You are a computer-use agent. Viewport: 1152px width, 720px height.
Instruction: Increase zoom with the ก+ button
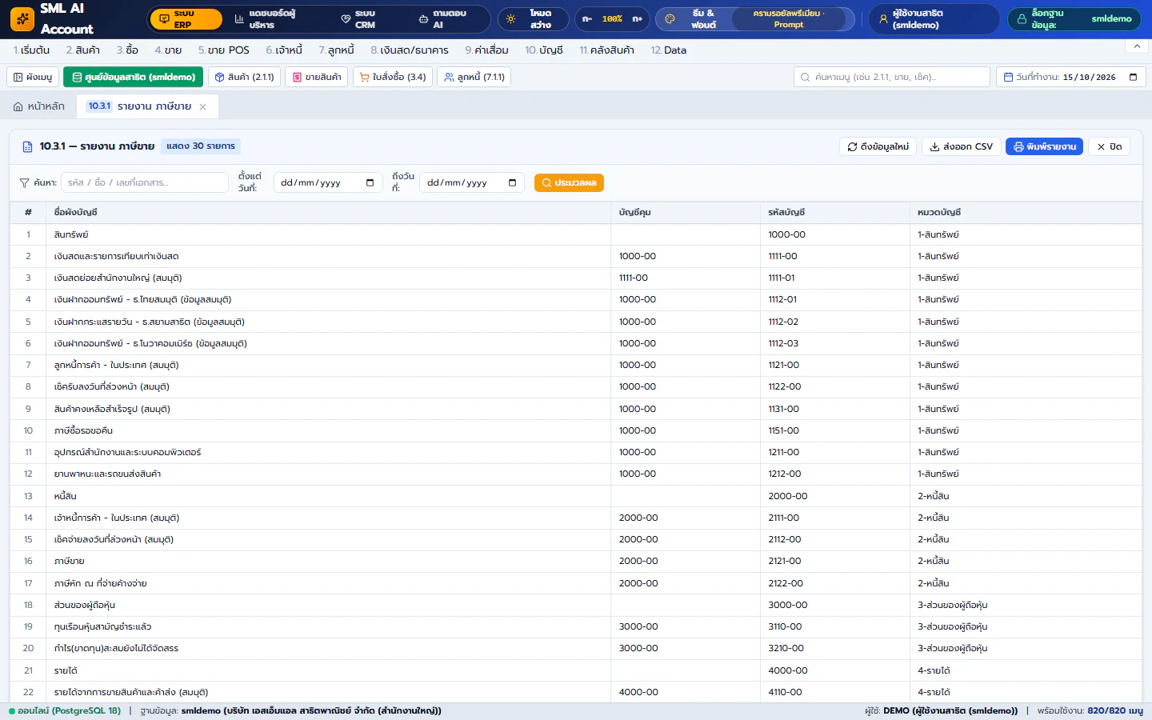click(638, 18)
